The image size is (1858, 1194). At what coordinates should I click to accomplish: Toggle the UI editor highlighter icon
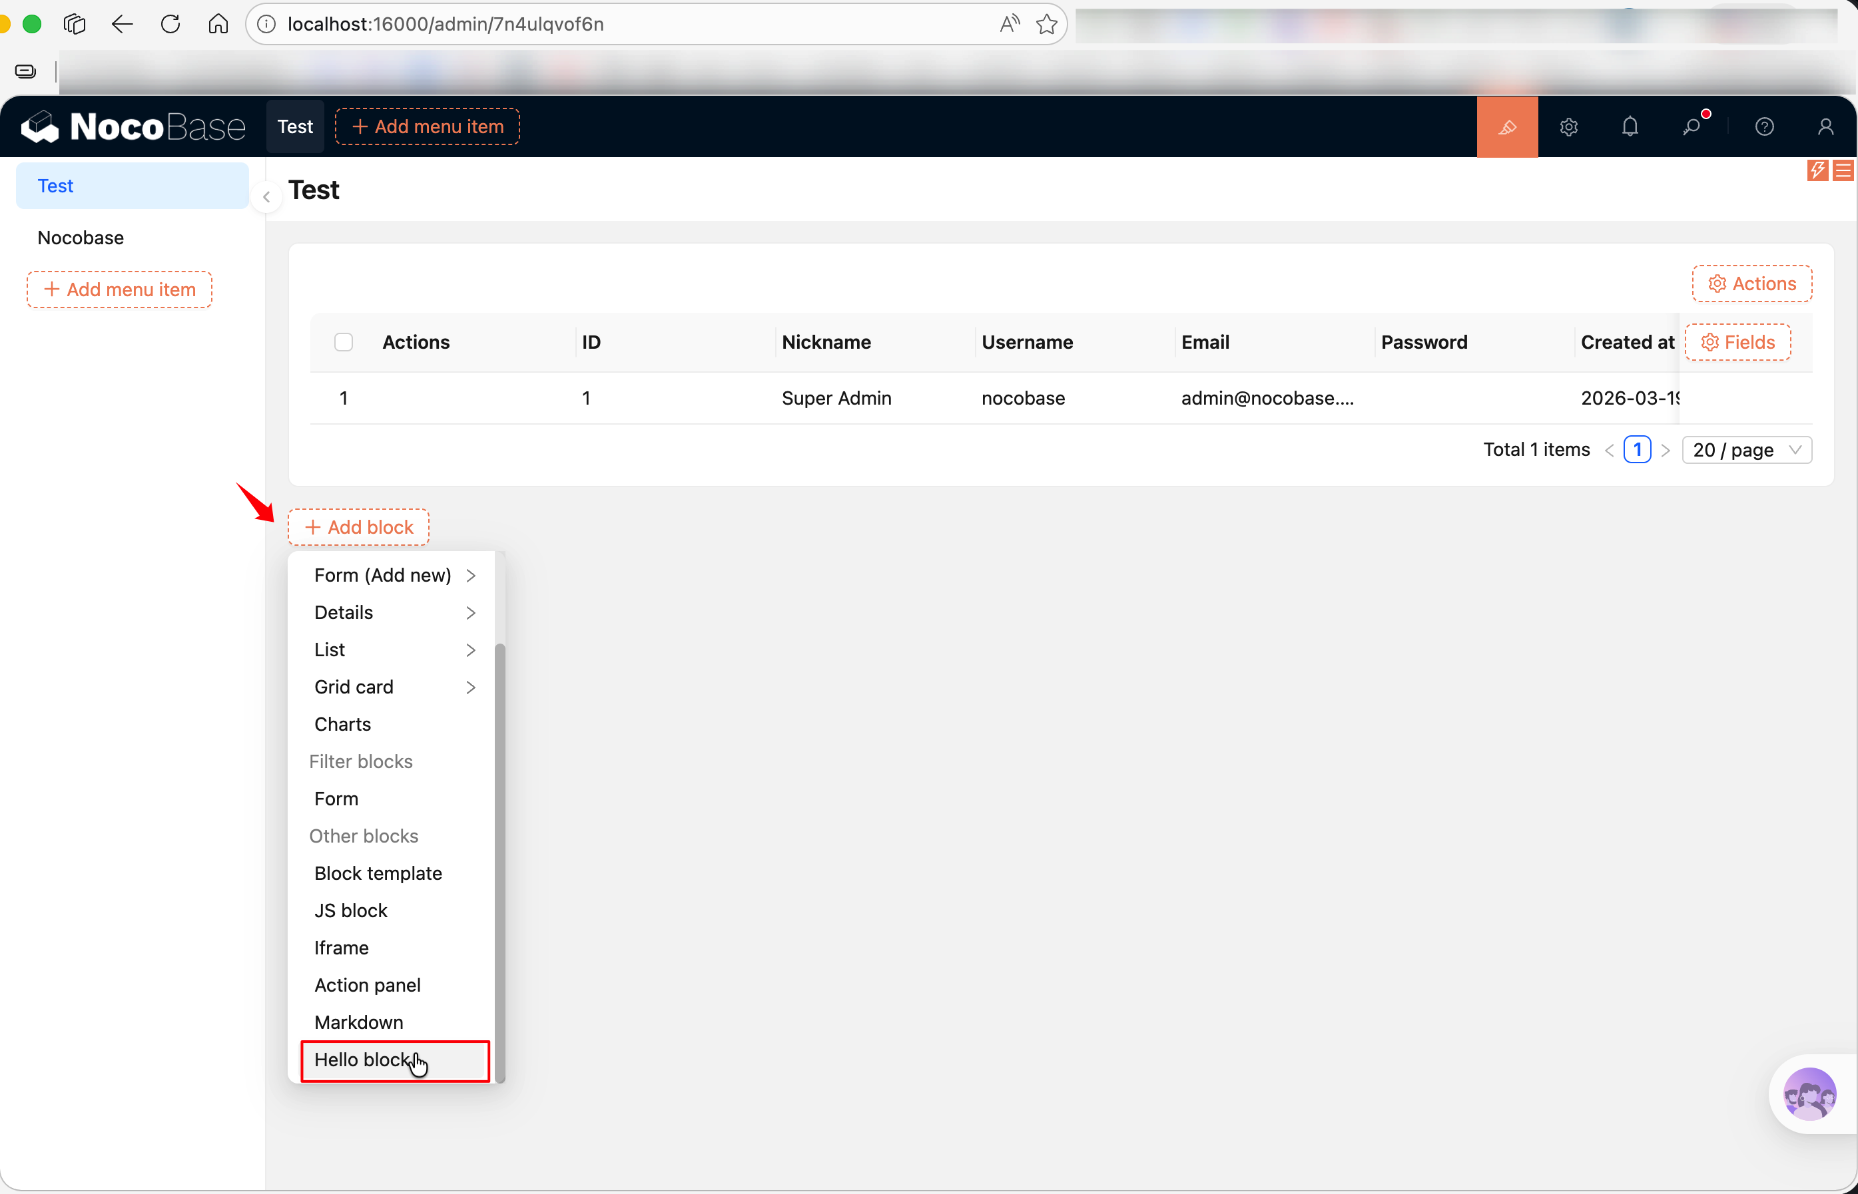click(1506, 127)
